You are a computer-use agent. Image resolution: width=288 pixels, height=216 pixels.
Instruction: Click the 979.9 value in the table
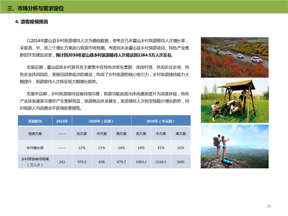point(82,162)
